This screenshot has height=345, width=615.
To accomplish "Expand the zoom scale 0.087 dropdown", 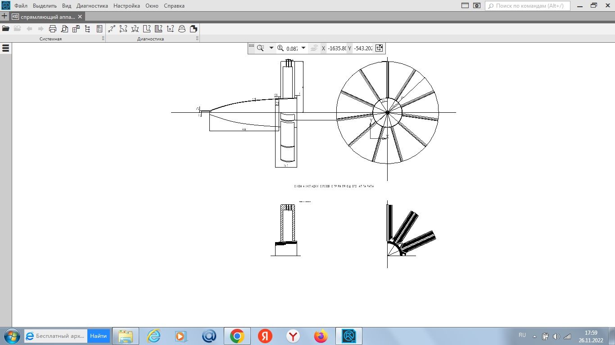I will 303,48.
